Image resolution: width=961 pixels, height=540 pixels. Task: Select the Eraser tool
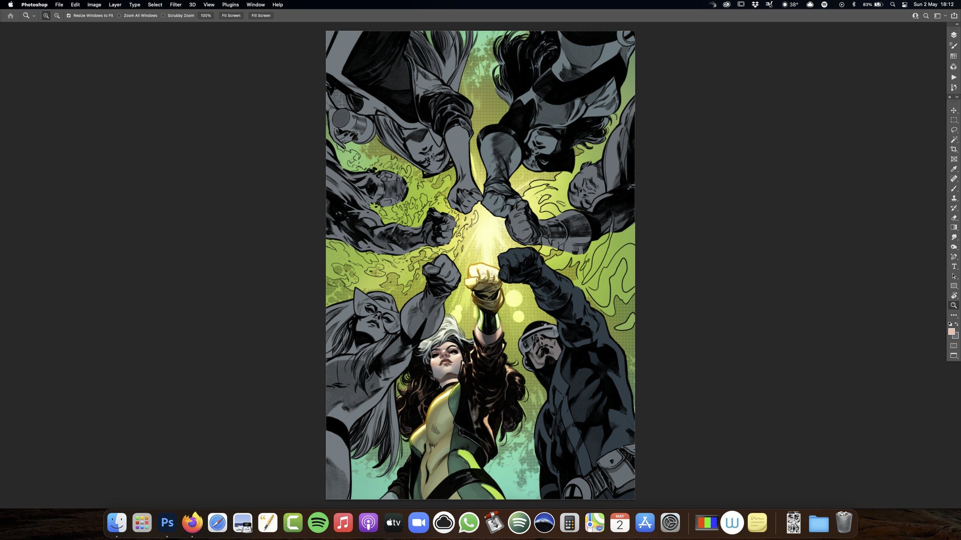pyautogui.click(x=953, y=217)
